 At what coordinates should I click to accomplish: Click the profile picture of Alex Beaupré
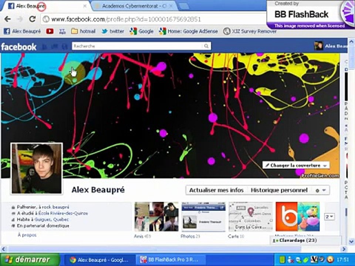pyautogui.click(x=37, y=168)
